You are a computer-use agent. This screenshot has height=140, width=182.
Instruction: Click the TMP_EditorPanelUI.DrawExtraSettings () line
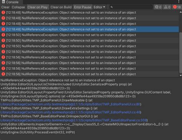coord(49,108)
